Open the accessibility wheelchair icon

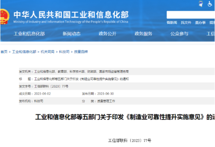[x=210, y=4]
